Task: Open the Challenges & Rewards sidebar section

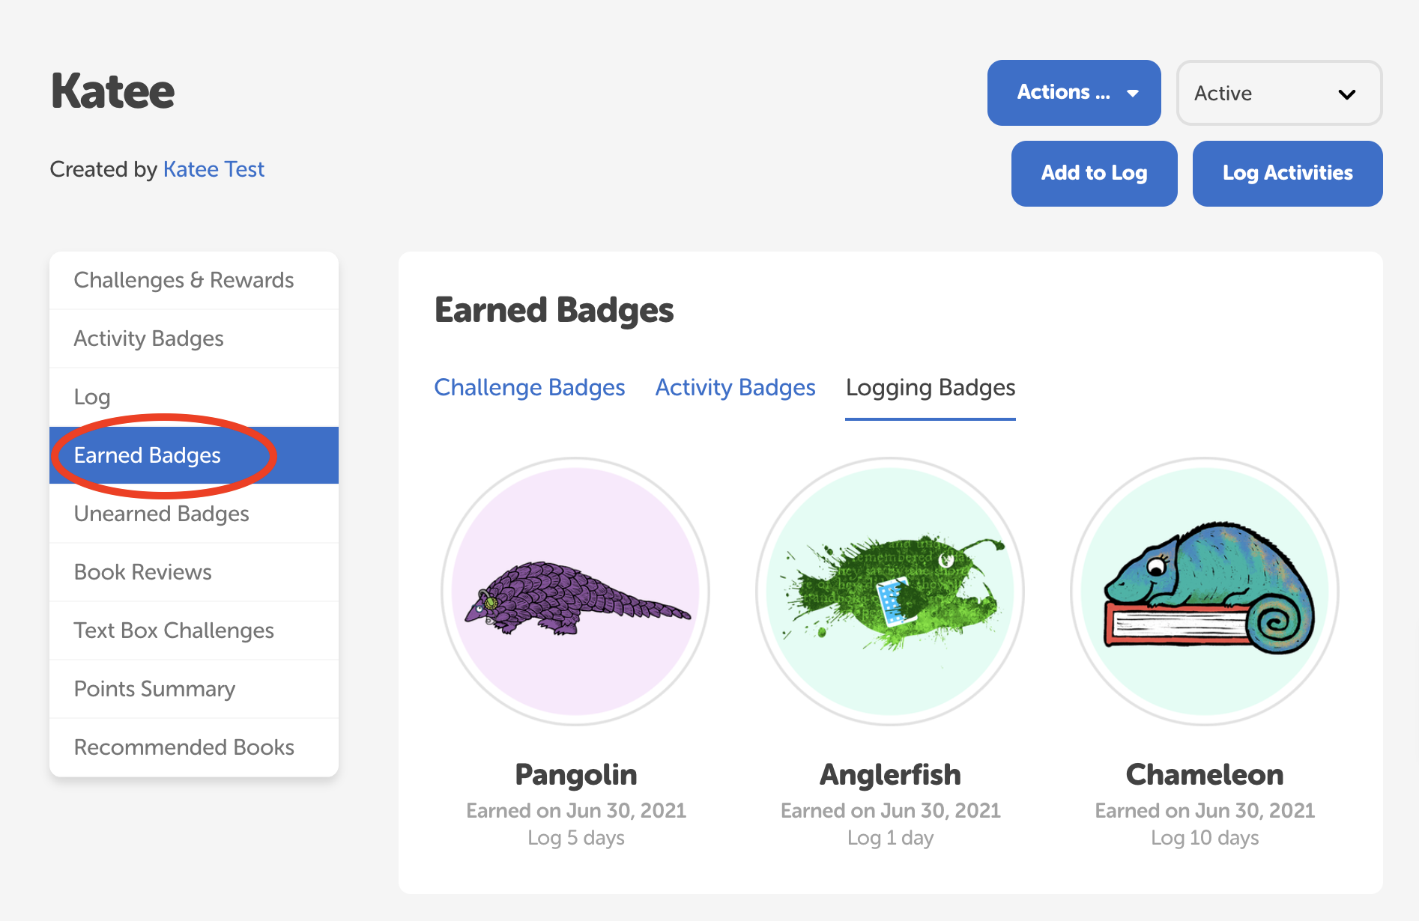Action: (184, 279)
